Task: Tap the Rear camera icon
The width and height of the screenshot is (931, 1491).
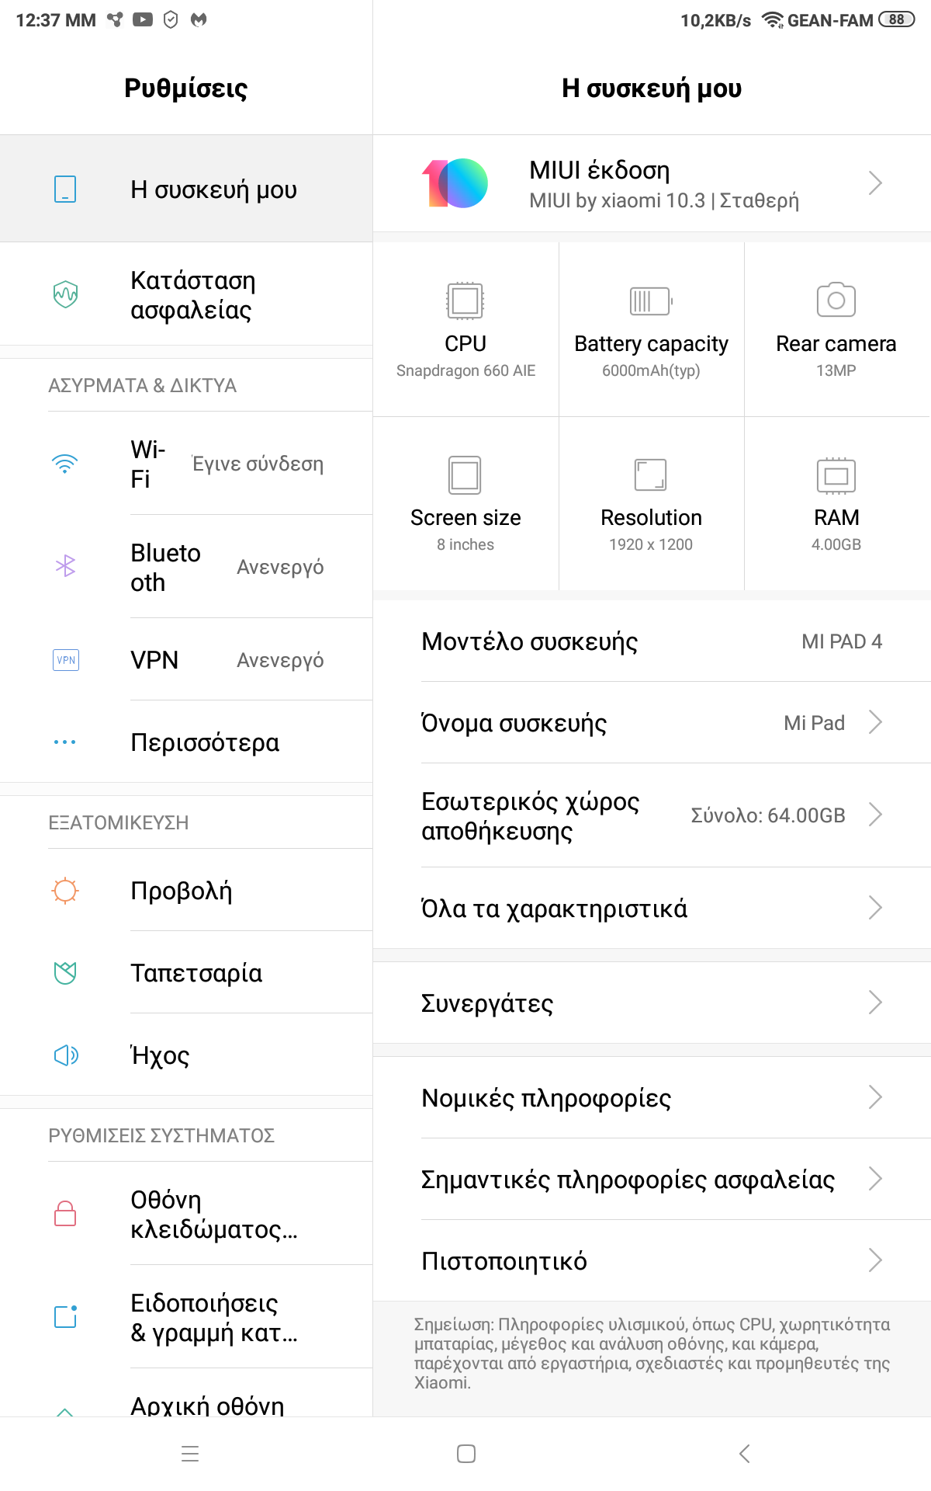Action: coord(836,300)
